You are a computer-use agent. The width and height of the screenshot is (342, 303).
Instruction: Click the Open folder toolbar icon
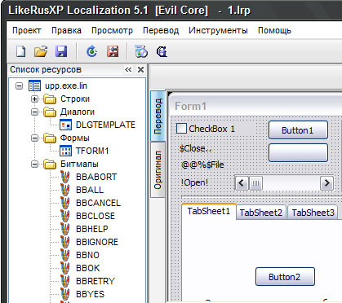pos(41,51)
